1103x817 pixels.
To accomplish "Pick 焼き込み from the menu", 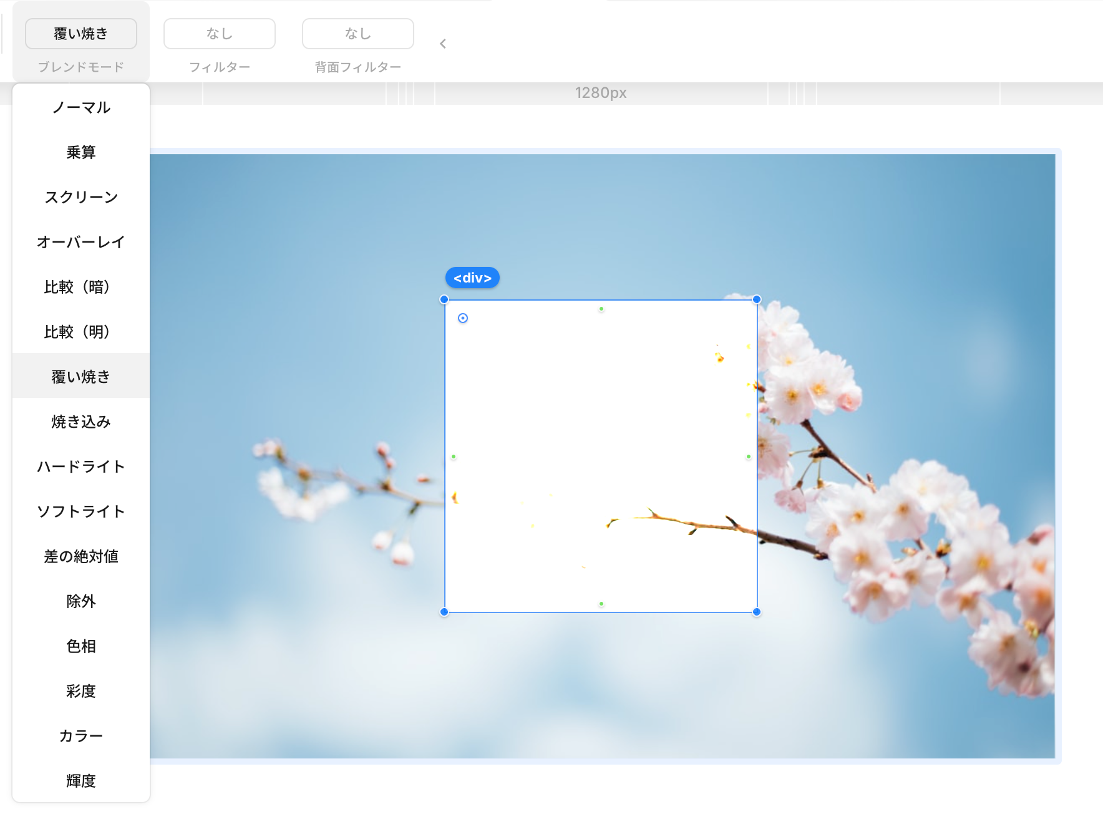I will click(x=81, y=422).
